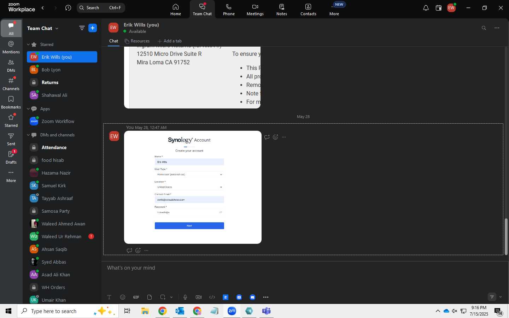Toggle text formatting in composer
Viewport: 509px width, 318px height.
(x=109, y=297)
